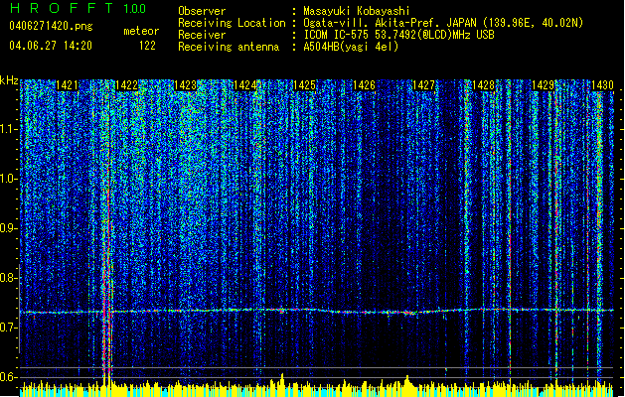Image resolution: width=625 pixels, height=397 pixels.
Task: Click the 1421 time marker
Action: (67, 85)
